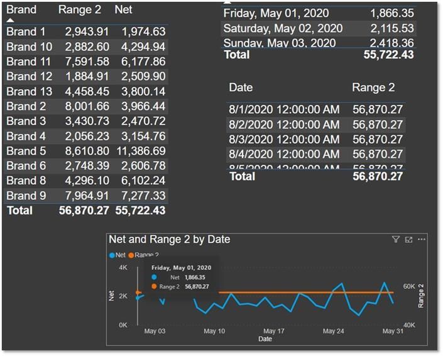Click the Total label in brand table
Screen dimensions: 443x356
coord(19,210)
